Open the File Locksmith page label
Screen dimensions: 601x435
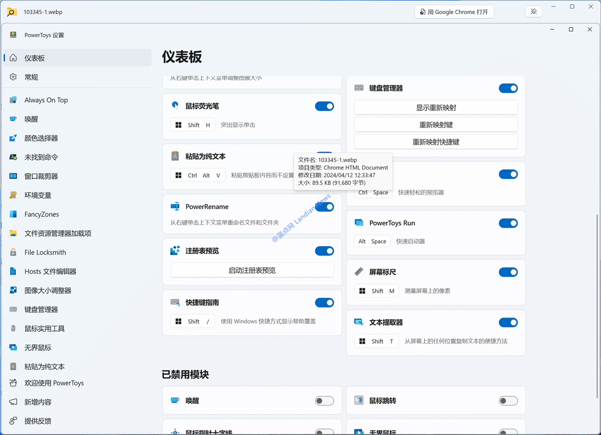point(45,252)
